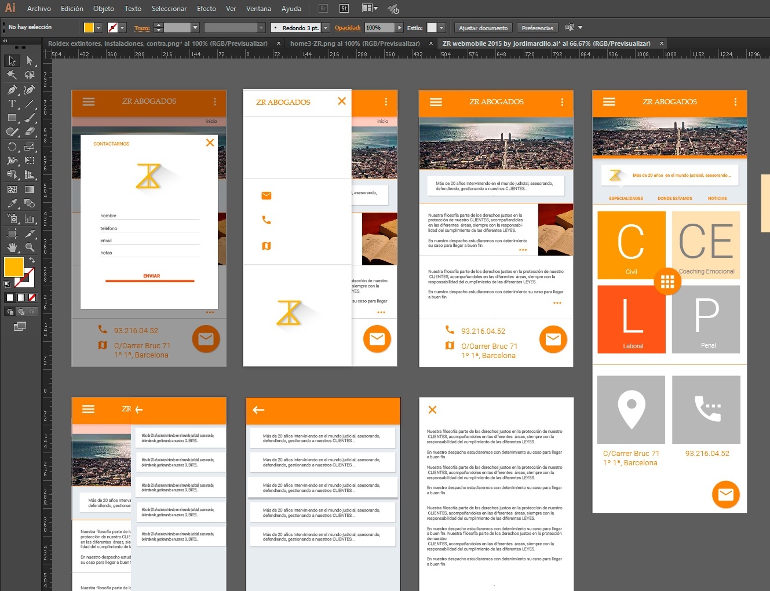The image size is (770, 591).
Task: Select the Magic Wand tool
Action: coord(12,75)
